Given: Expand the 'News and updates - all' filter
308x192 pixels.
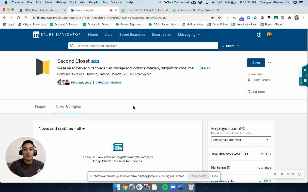Looking at the screenshot, I should coord(62,129).
